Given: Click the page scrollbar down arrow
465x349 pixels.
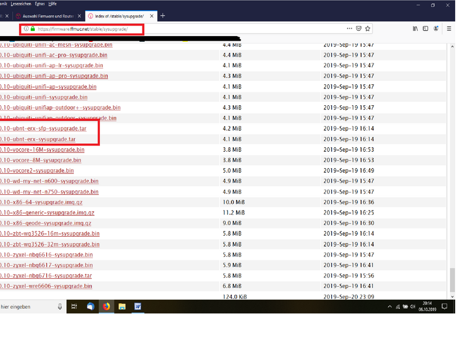Looking at the screenshot, I should 452,297.
